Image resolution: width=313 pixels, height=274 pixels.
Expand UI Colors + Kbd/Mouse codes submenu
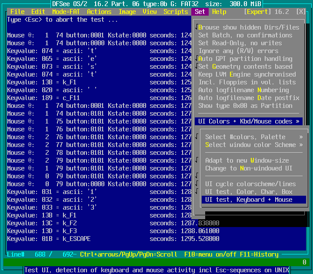tap(249, 121)
